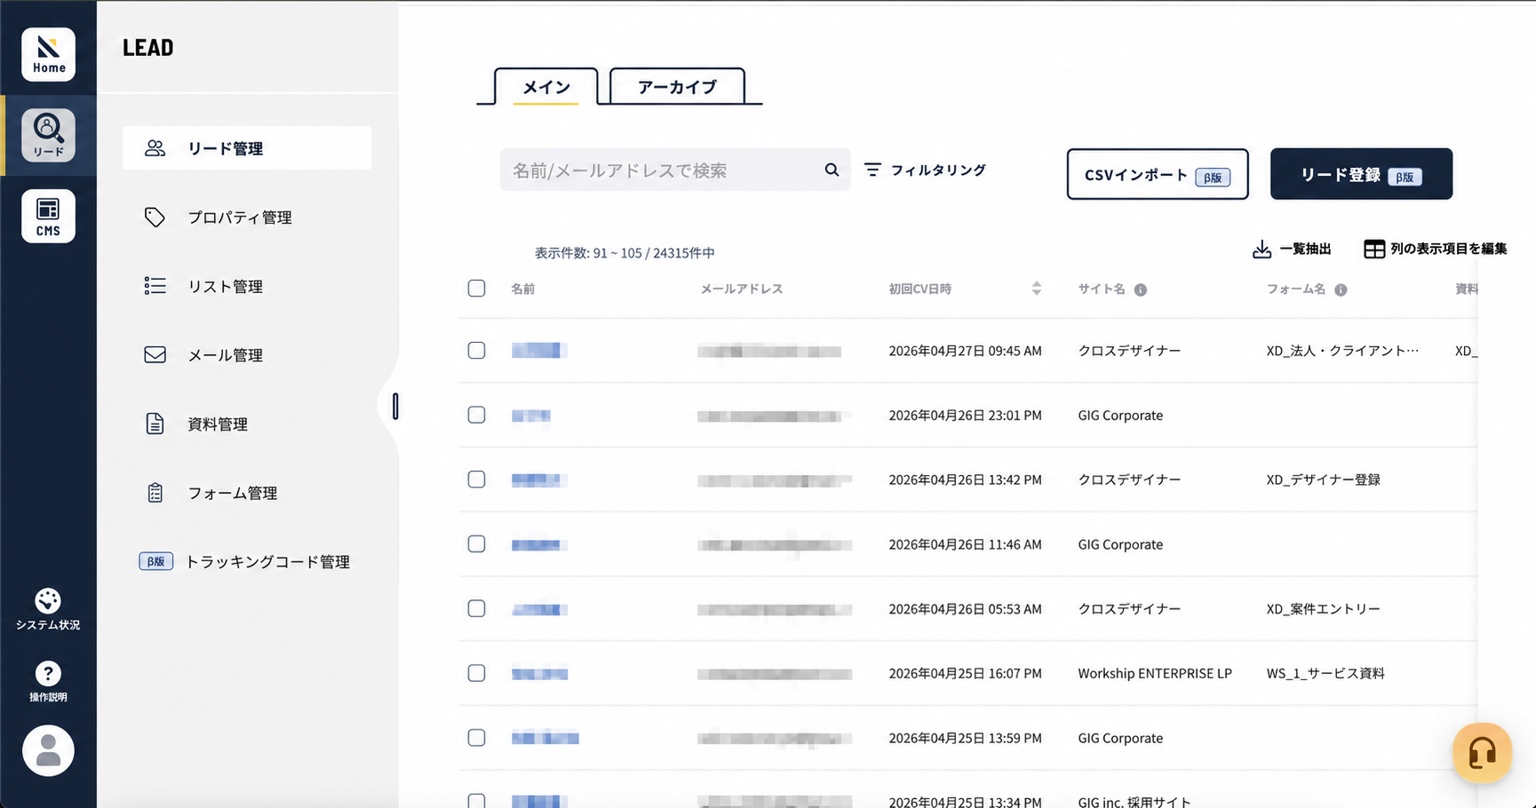The width and height of the screenshot is (1536, 808).
Task: Click the filter icon beside フィルタリング
Action: 872,170
